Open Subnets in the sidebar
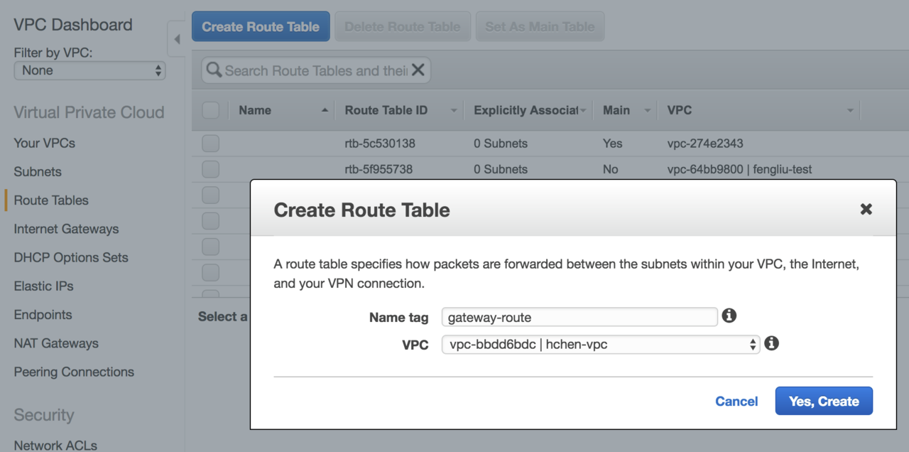 pyautogui.click(x=38, y=171)
